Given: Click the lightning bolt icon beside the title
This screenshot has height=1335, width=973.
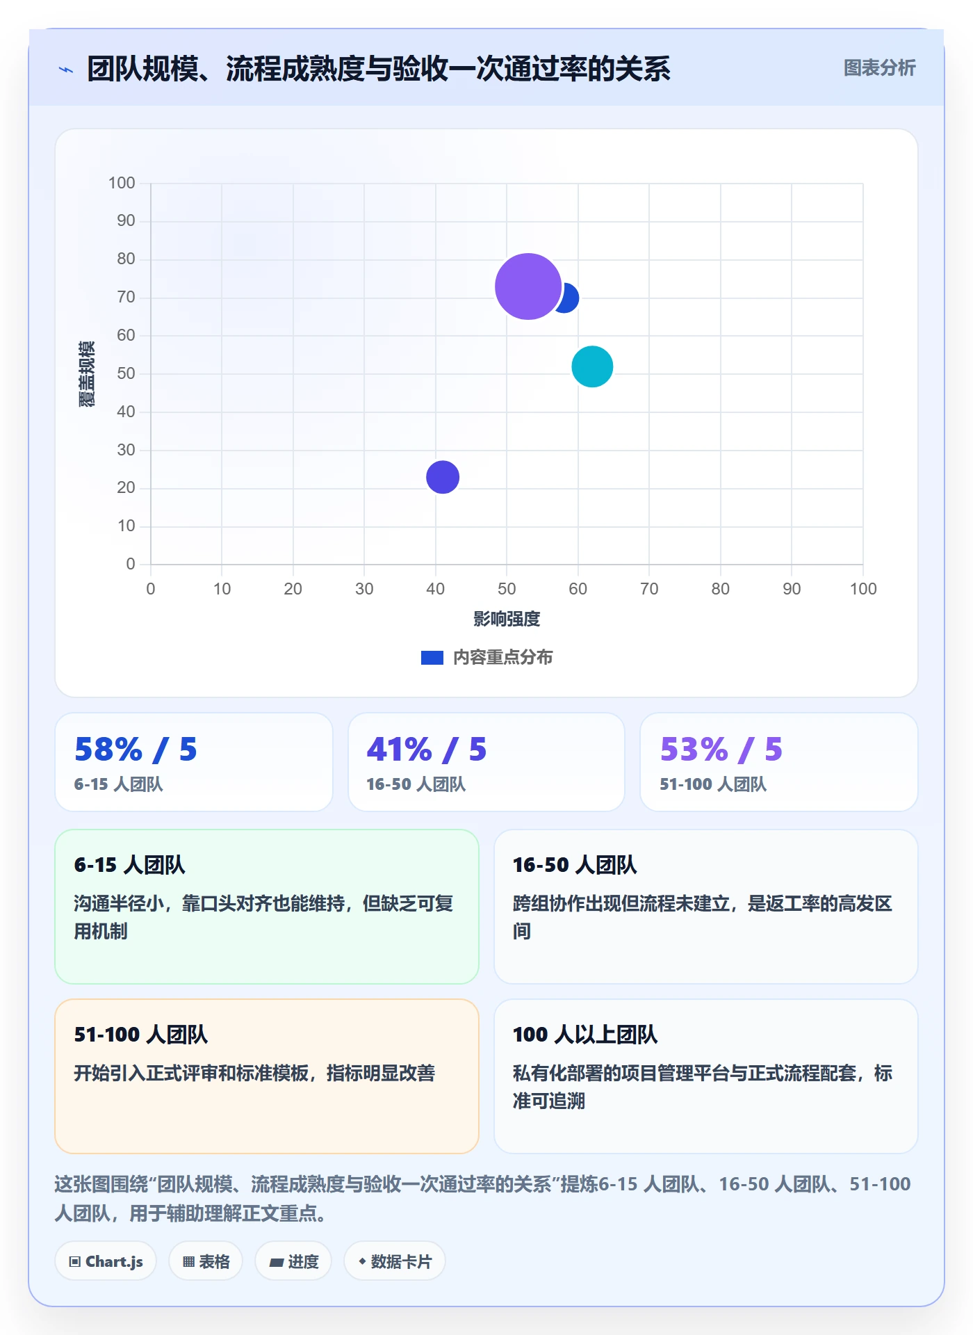Looking at the screenshot, I should point(65,70).
